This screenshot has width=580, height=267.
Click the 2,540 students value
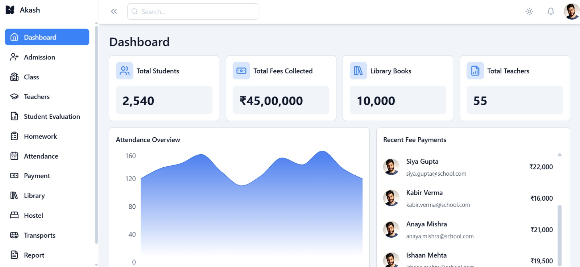[x=138, y=101]
